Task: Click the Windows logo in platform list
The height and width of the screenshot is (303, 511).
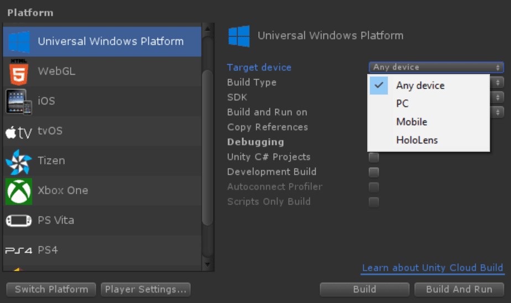Action: click(x=19, y=41)
